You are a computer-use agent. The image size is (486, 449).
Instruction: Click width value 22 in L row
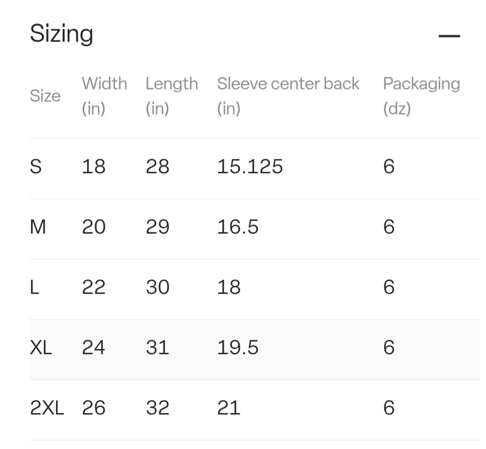tap(93, 287)
